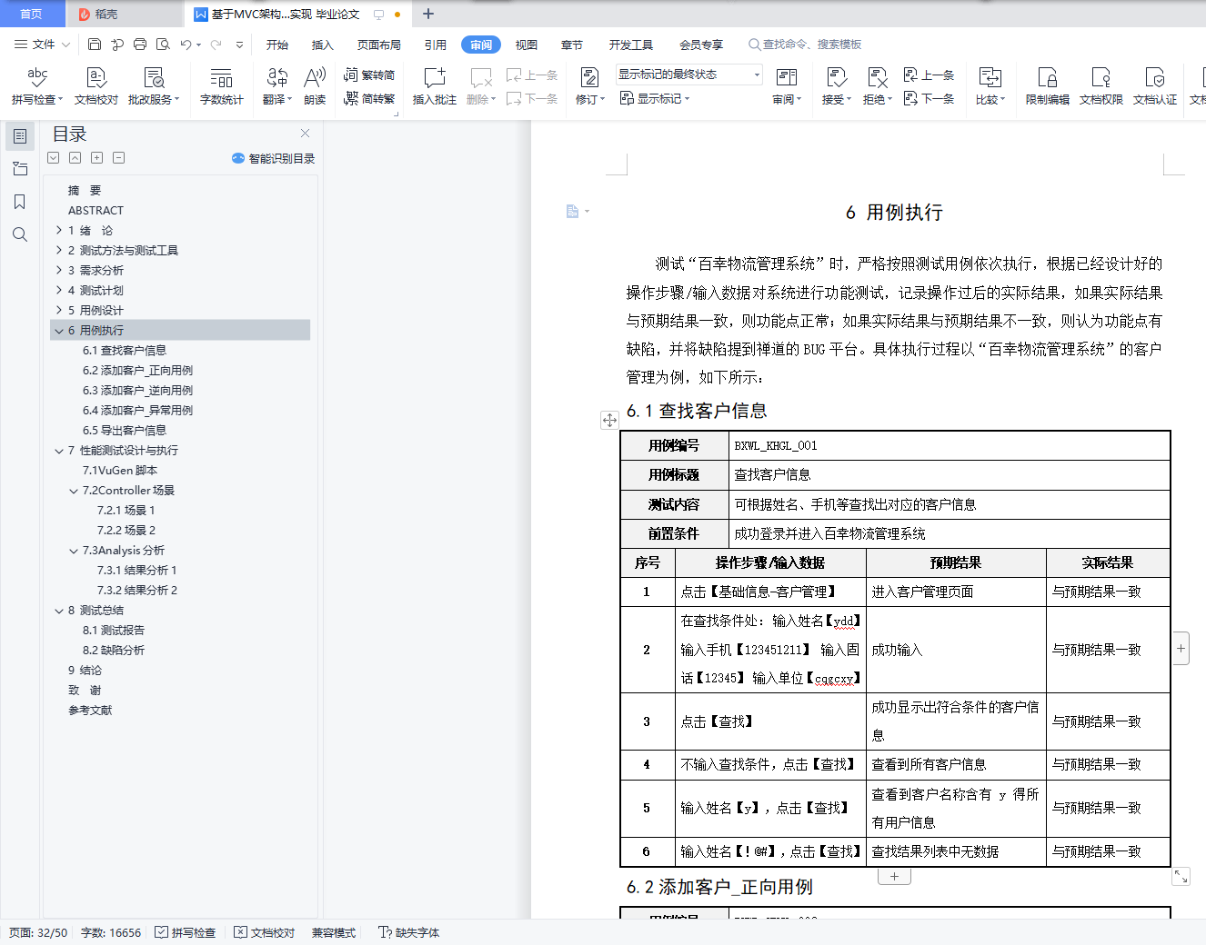The width and height of the screenshot is (1206, 945).
Task: Open document permissions (文档权限)
Action: 1101,86
